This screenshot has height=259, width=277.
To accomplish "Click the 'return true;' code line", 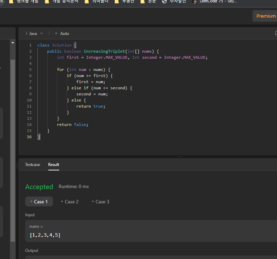I will [x=91, y=106].
